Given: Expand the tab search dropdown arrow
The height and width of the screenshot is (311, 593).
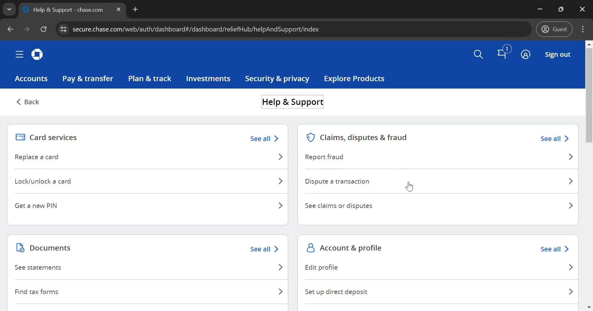Looking at the screenshot, I should 9,10.
